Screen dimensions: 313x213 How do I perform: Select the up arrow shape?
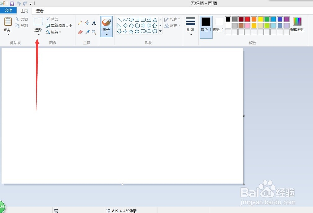pyautogui.click(x=155, y=26)
